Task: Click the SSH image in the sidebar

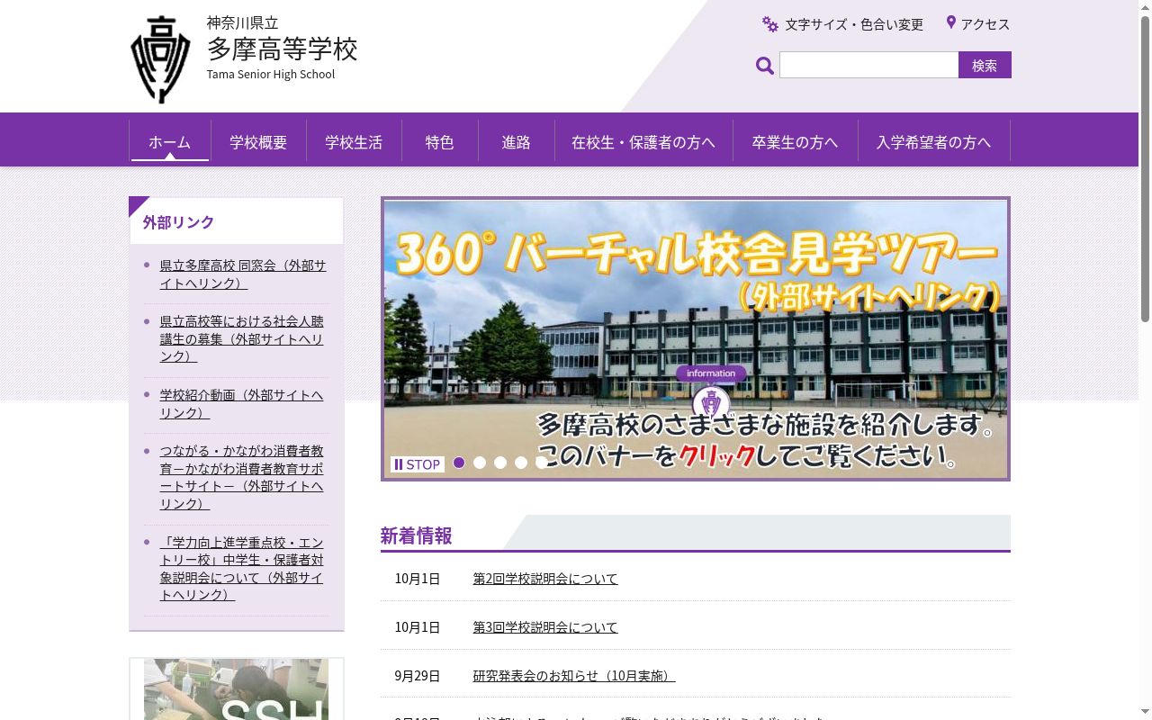Action: (x=237, y=689)
